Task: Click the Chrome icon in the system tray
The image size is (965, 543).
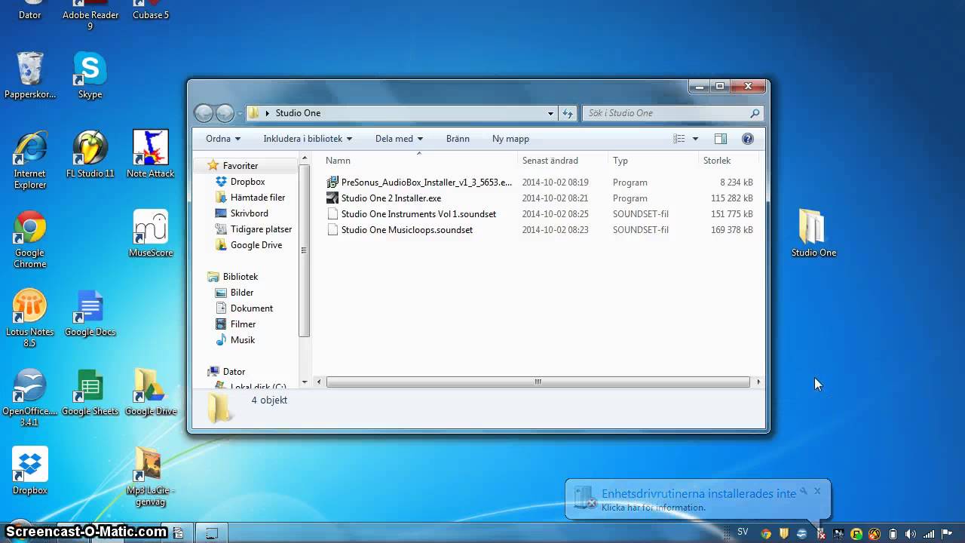Action: [x=766, y=533]
